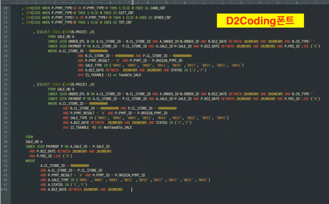Click the WHERE keyword on line 30
Screen dimensions: 329x204
click(x=53, y=103)
